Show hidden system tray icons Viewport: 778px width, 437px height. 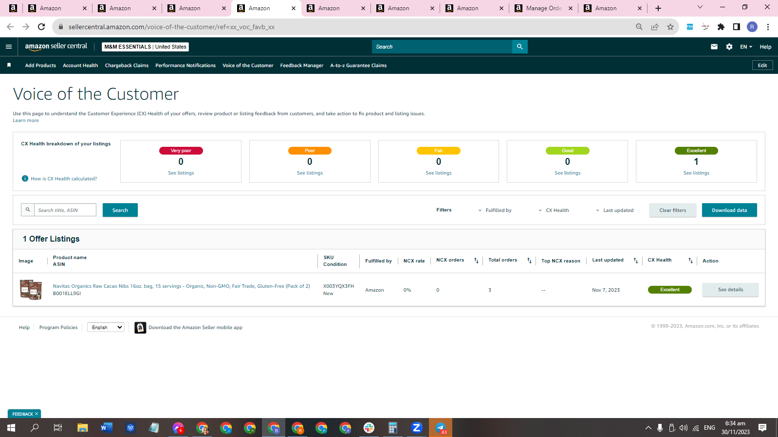coord(648,428)
